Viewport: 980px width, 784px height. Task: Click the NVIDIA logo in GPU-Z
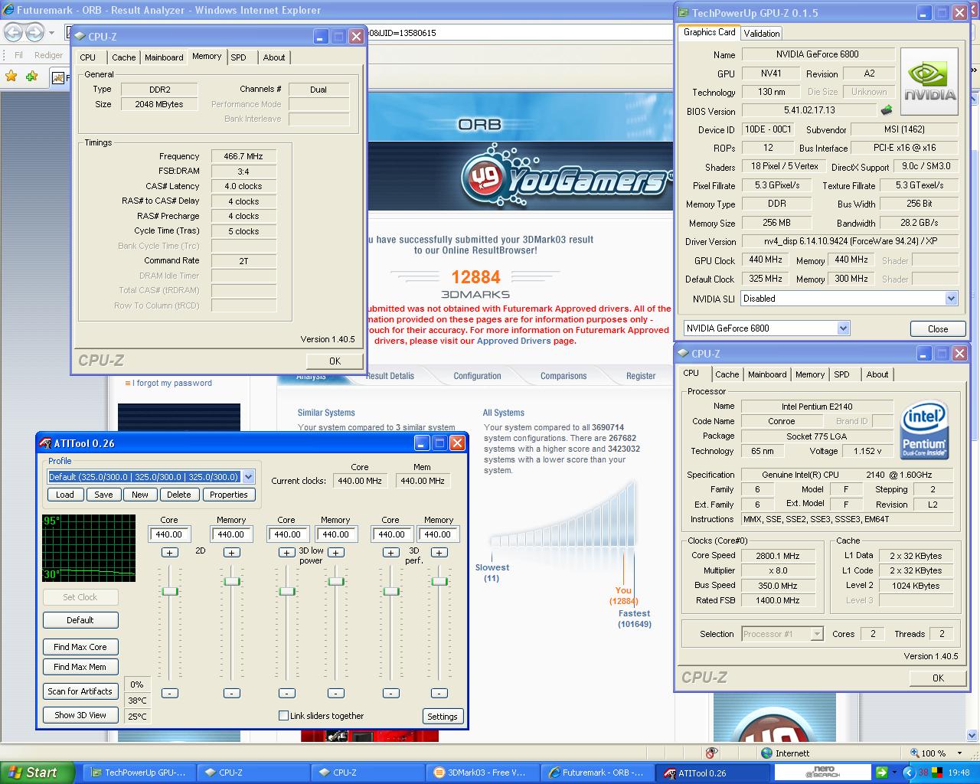tap(929, 82)
